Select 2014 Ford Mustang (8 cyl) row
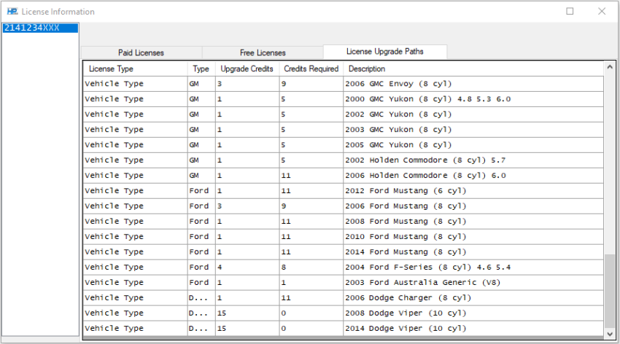620x344 pixels. tap(344, 252)
